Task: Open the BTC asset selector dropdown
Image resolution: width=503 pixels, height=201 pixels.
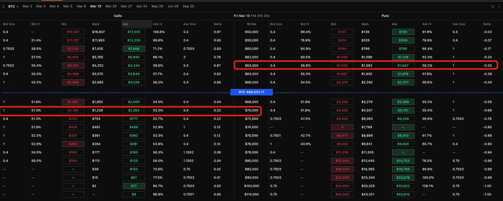Action: [x=13, y=7]
